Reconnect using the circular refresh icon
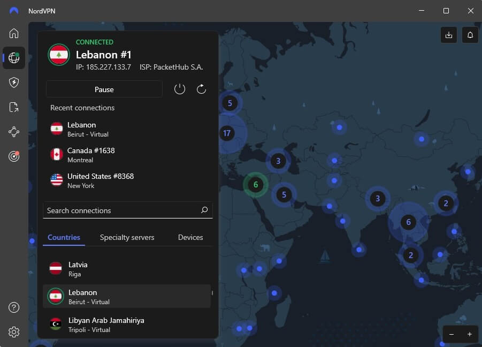482x347 pixels. click(x=201, y=89)
